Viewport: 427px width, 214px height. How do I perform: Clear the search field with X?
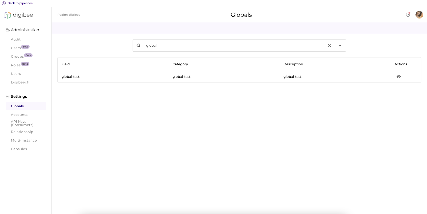(x=330, y=46)
